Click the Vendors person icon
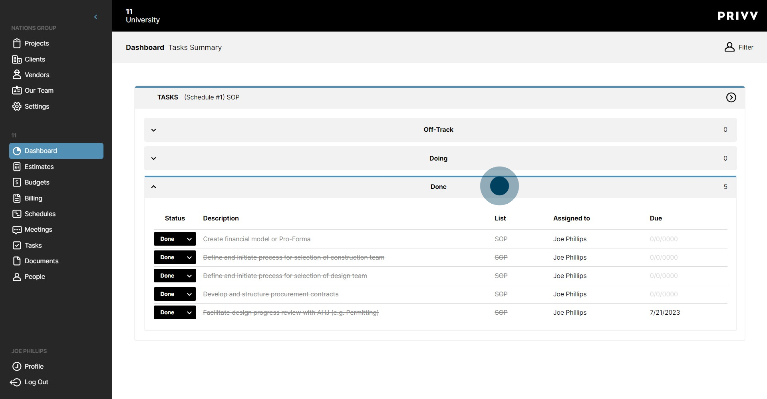This screenshot has height=399, width=767. [17, 75]
